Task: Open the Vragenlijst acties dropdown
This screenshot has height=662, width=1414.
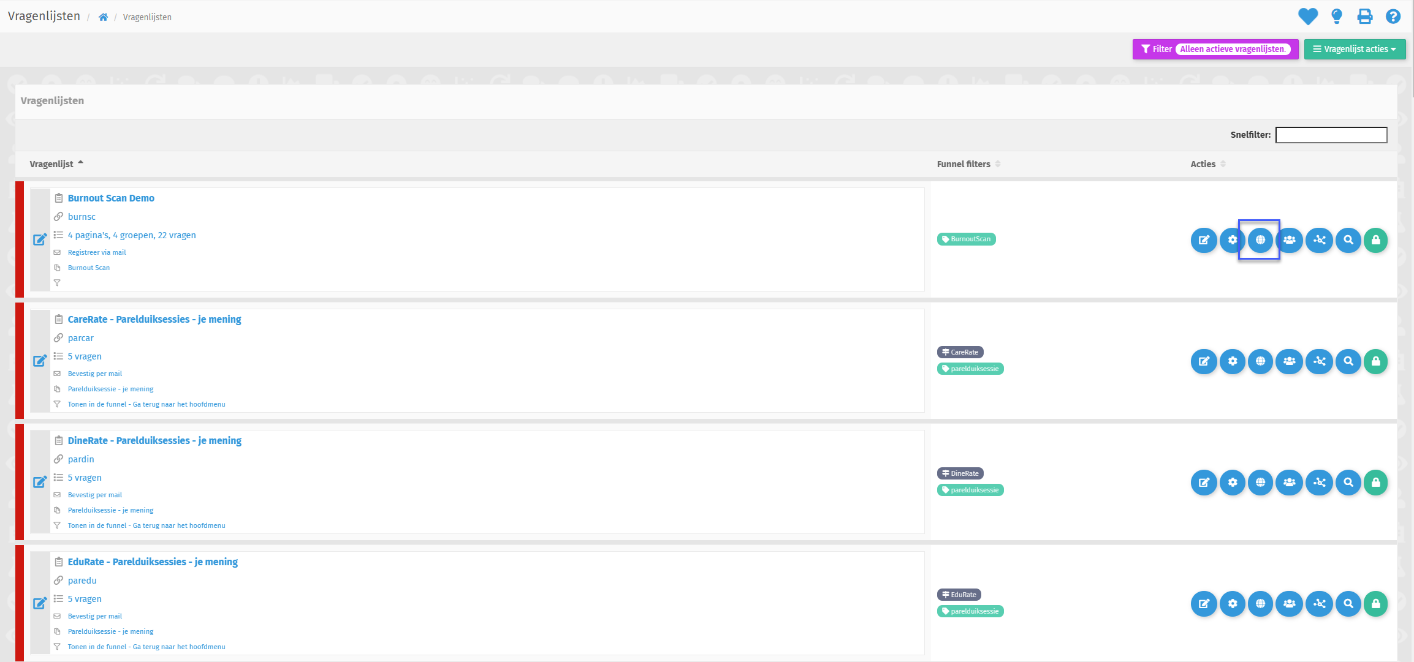Action: tap(1355, 49)
